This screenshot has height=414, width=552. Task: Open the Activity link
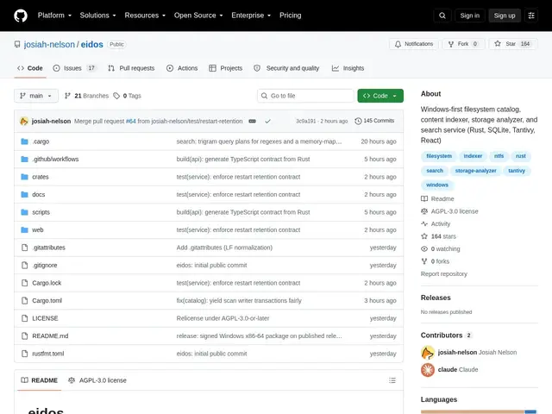pos(436,224)
